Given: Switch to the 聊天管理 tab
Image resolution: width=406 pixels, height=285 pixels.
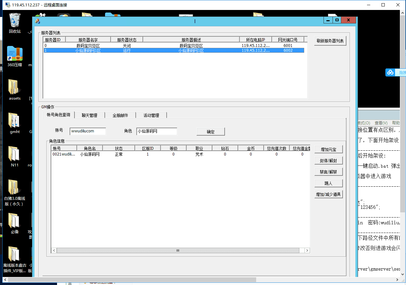Looking at the screenshot, I should click(x=89, y=115).
